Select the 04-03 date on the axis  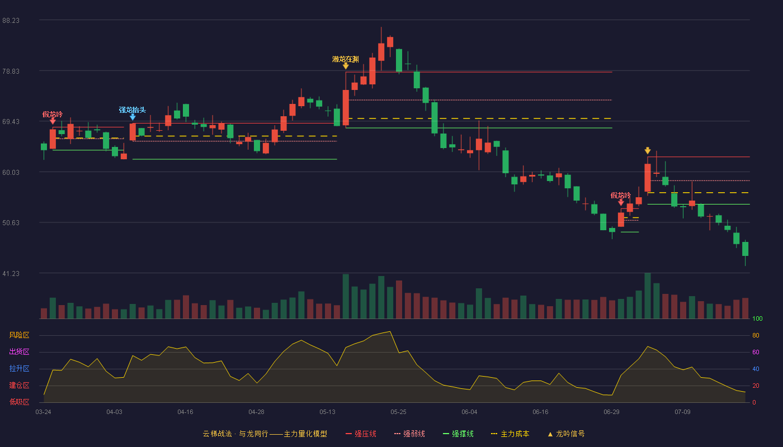114,412
